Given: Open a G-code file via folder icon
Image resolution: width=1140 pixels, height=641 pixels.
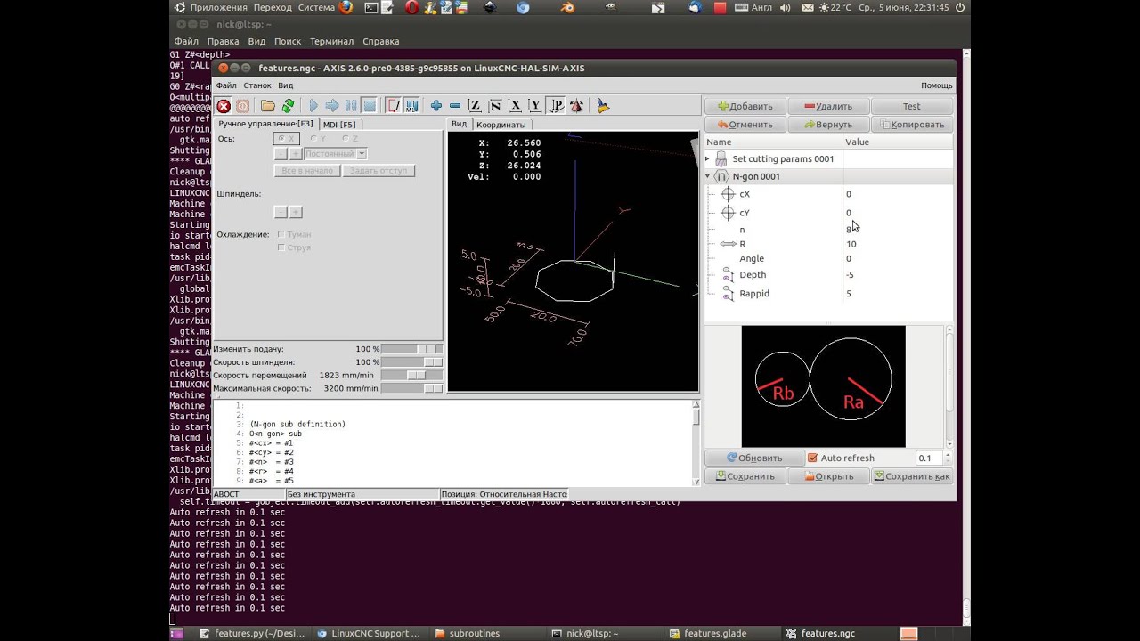Looking at the screenshot, I should click(x=268, y=106).
